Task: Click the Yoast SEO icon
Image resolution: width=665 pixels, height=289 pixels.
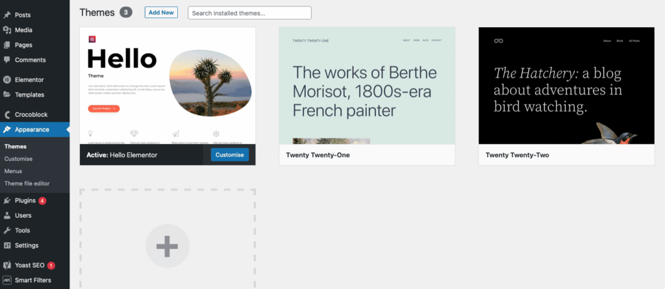Action: (7, 265)
